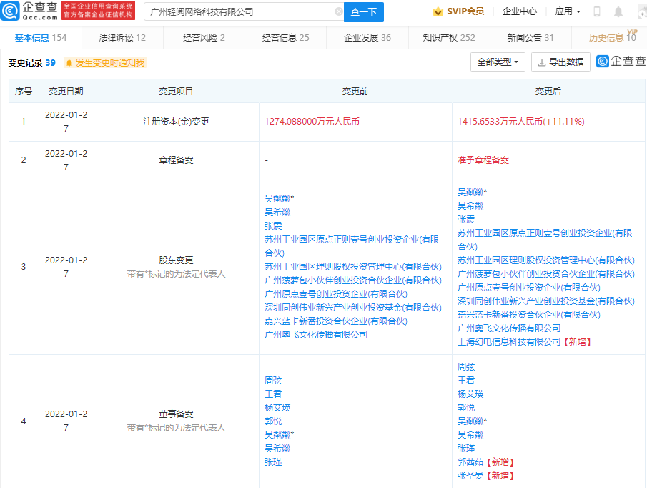The image size is (647, 488).
Task: Click the bell icon beside change notification
Action: 69,63
